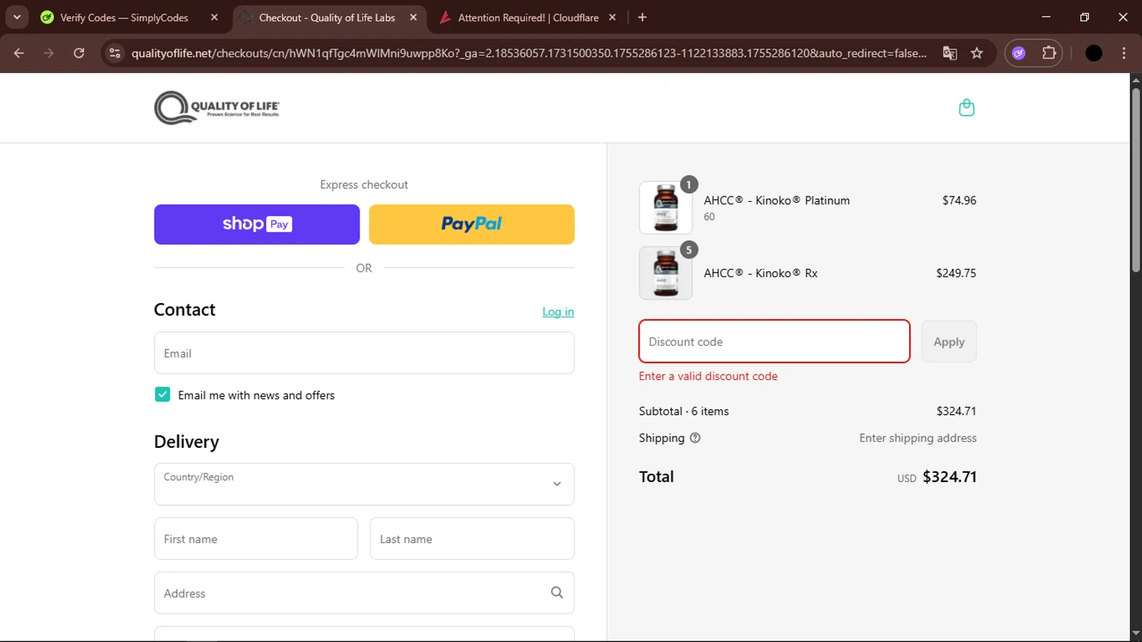Open the black profile avatar
This screenshot has height=642, width=1142.
pos(1093,53)
